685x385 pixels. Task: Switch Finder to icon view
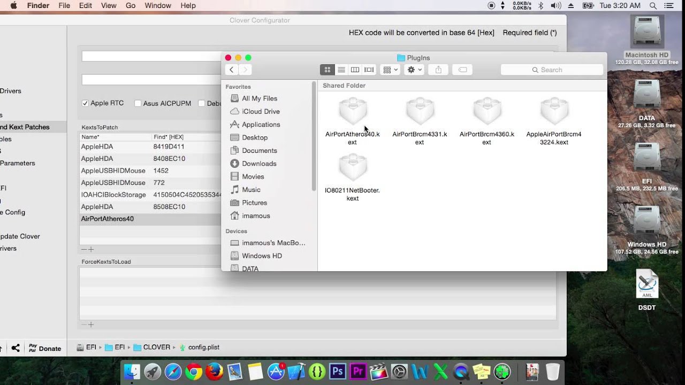(x=327, y=70)
